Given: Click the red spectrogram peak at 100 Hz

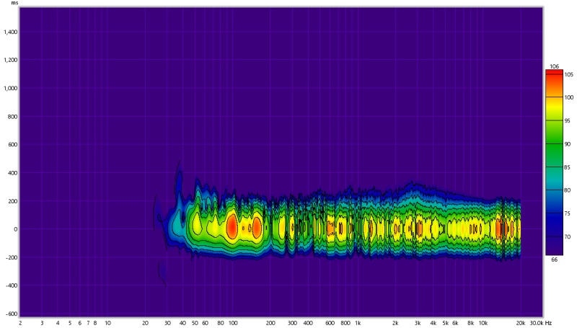Looking at the screenshot, I should [x=232, y=227].
